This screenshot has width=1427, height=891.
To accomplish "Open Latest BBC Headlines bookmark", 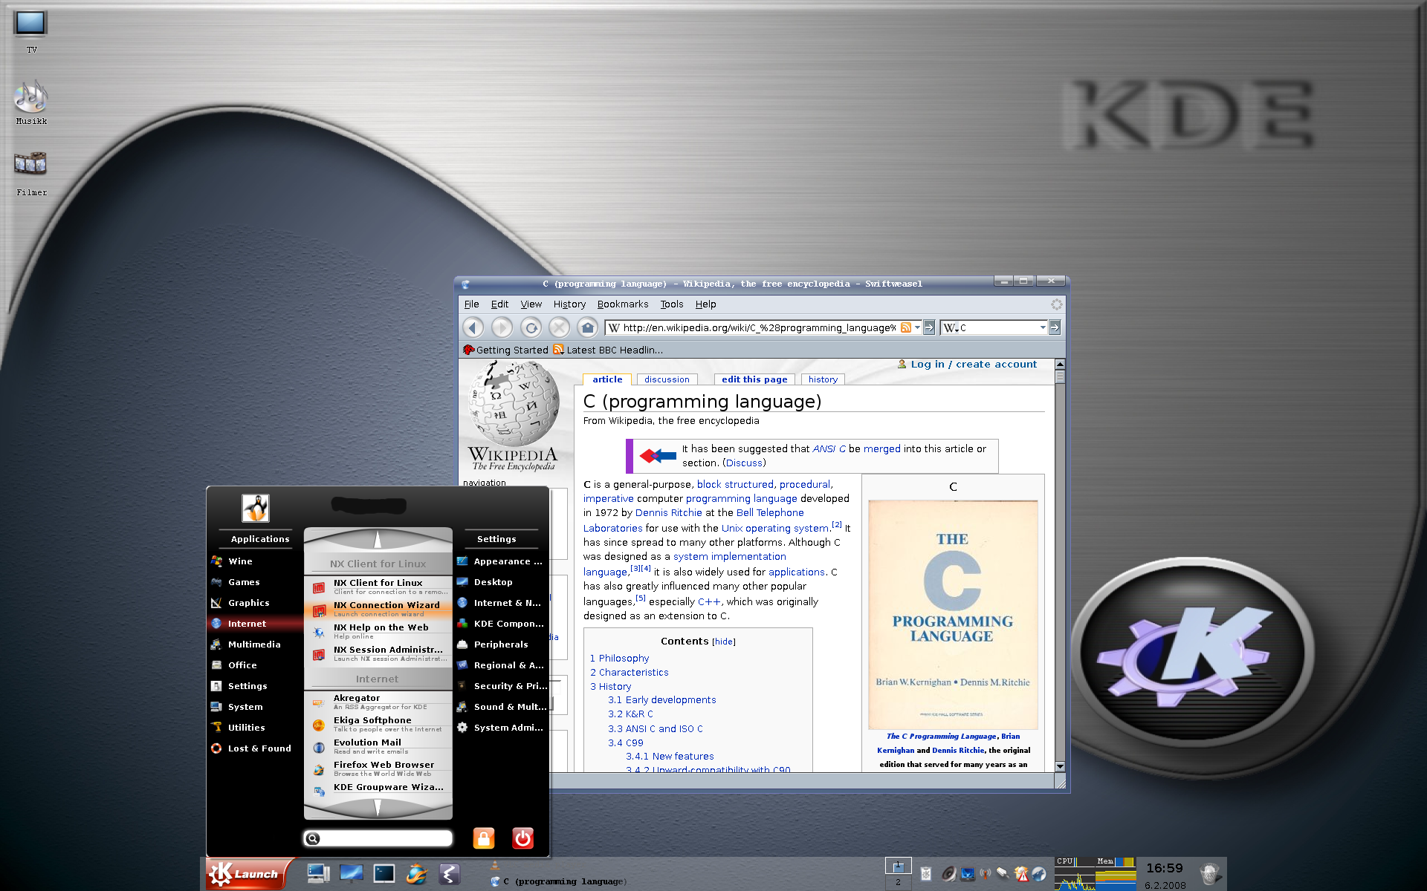I will [607, 350].
